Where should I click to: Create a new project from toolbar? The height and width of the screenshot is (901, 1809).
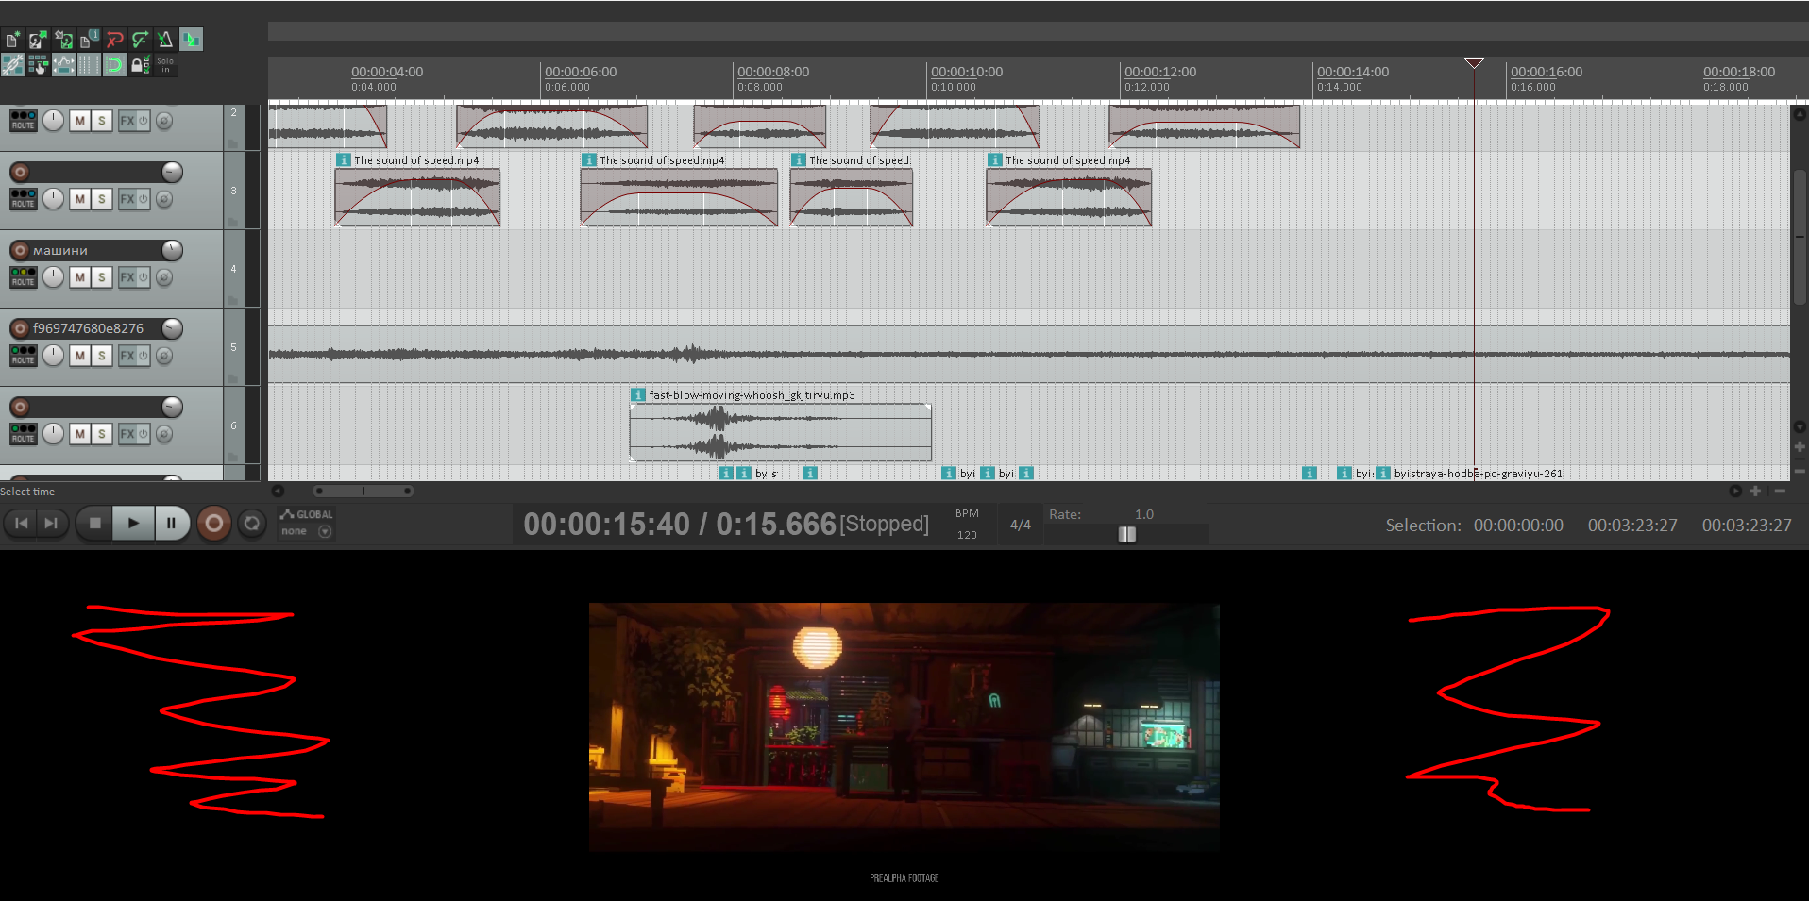pyautogui.click(x=13, y=40)
